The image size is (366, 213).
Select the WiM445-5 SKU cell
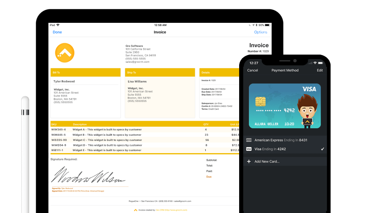pos(59,135)
